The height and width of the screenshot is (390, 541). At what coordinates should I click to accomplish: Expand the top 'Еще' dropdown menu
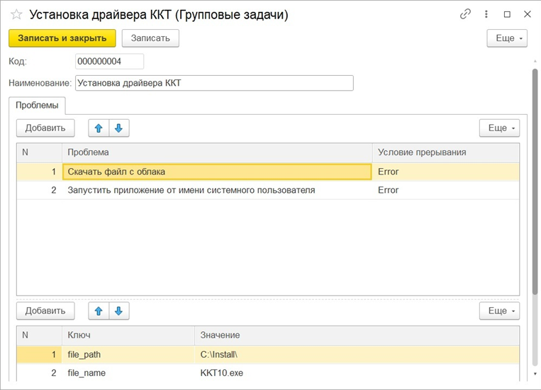(507, 38)
